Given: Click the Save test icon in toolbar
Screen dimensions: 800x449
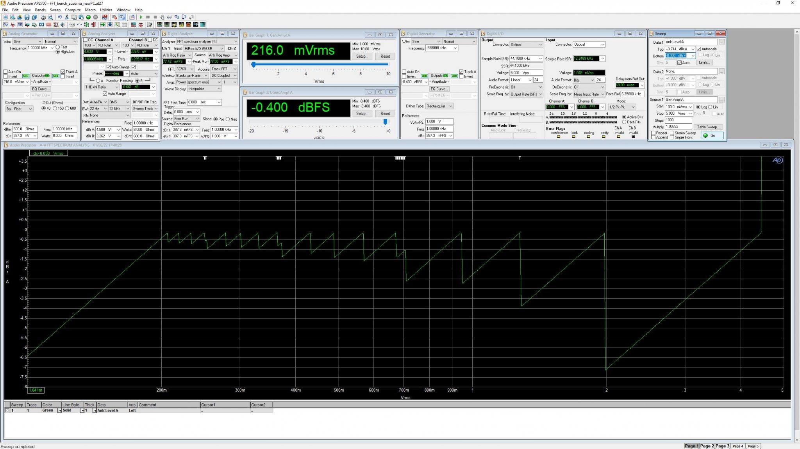Looking at the screenshot, I should (27, 17).
